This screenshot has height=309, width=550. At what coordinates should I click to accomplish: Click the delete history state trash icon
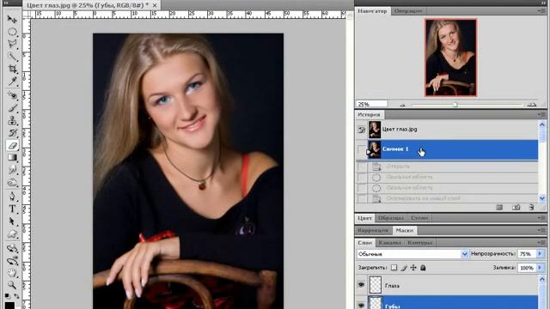tap(532, 208)
